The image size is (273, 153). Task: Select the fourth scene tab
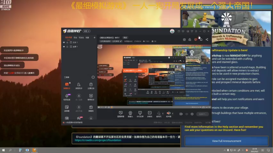[87, 37]
